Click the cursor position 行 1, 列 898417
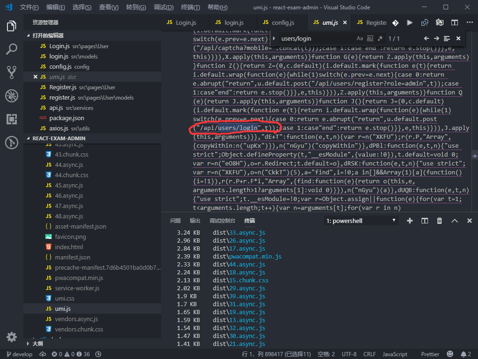This screenshot has width=478, height=359. (x=276, y=354)
